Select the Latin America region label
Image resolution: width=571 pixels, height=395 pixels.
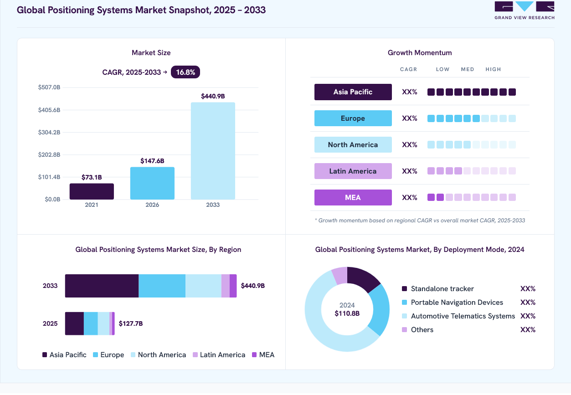pos(353,171)
